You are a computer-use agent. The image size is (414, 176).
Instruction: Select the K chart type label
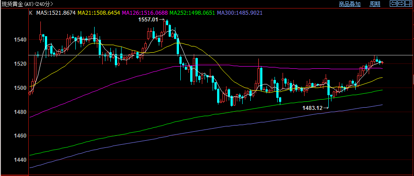coord(31,13)
